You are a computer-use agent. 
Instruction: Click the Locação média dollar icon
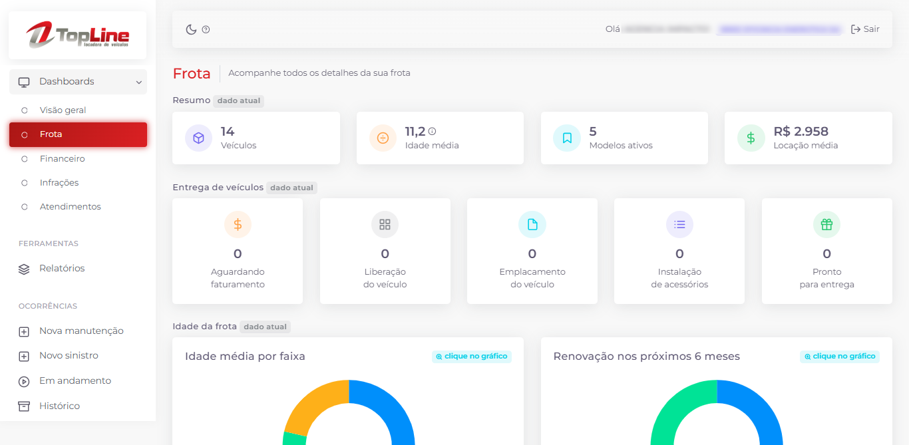pyautogui.click(x=751, y=138)
